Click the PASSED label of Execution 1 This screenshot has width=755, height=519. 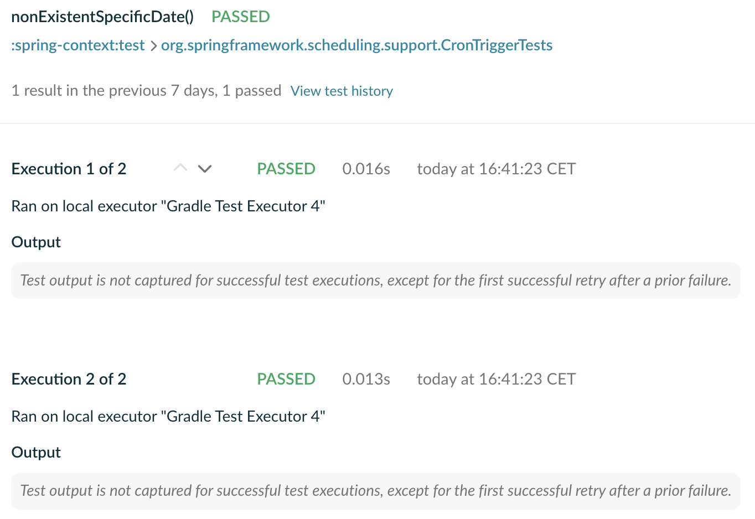[286, 169]
